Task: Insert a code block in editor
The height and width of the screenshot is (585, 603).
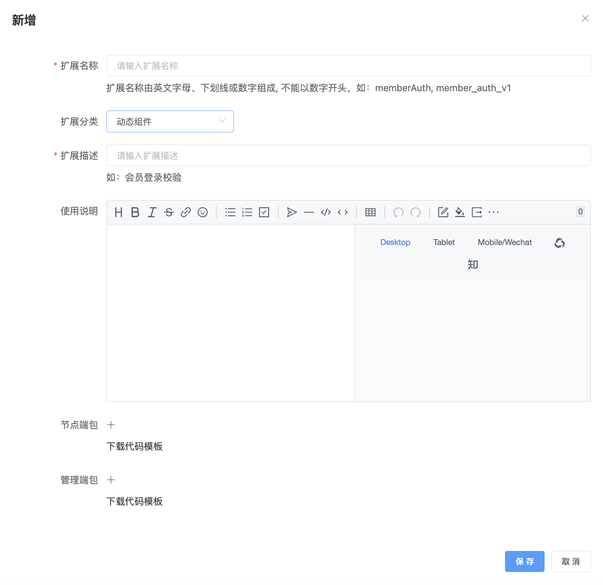Action: tap(326, 213)
